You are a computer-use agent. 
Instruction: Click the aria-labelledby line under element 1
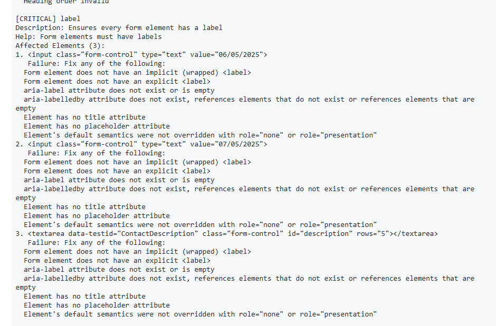click(249, 99)
